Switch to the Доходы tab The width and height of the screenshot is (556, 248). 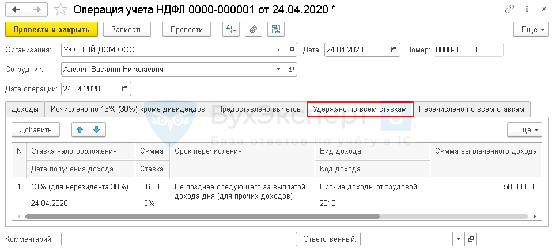pos(25,109)
